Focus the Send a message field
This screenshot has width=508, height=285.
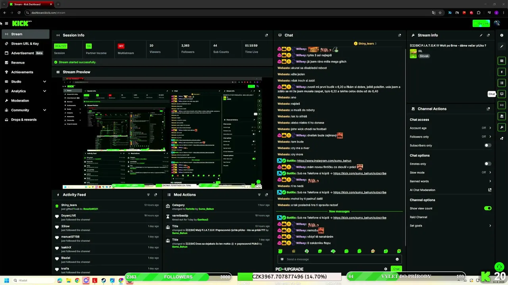[339, 259]
